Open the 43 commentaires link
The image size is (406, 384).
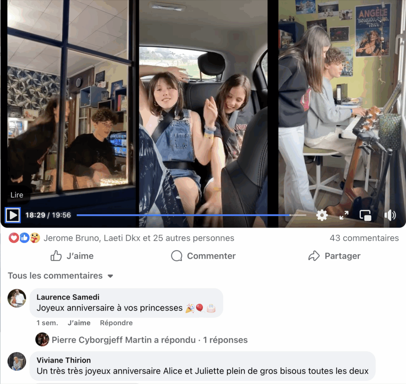[364, 238]
